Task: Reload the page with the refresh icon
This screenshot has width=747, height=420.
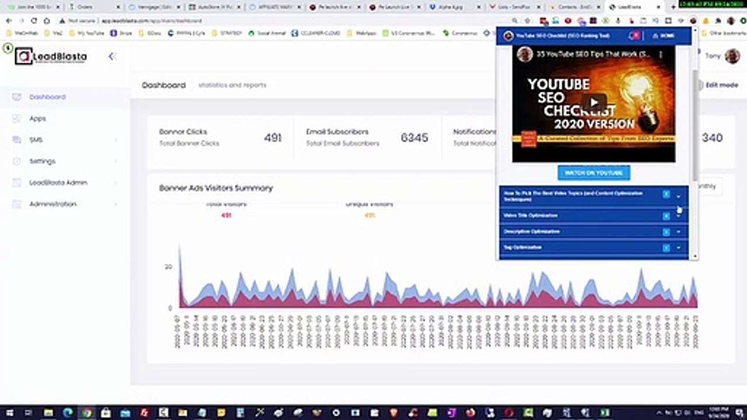Action: click(34, 20)
